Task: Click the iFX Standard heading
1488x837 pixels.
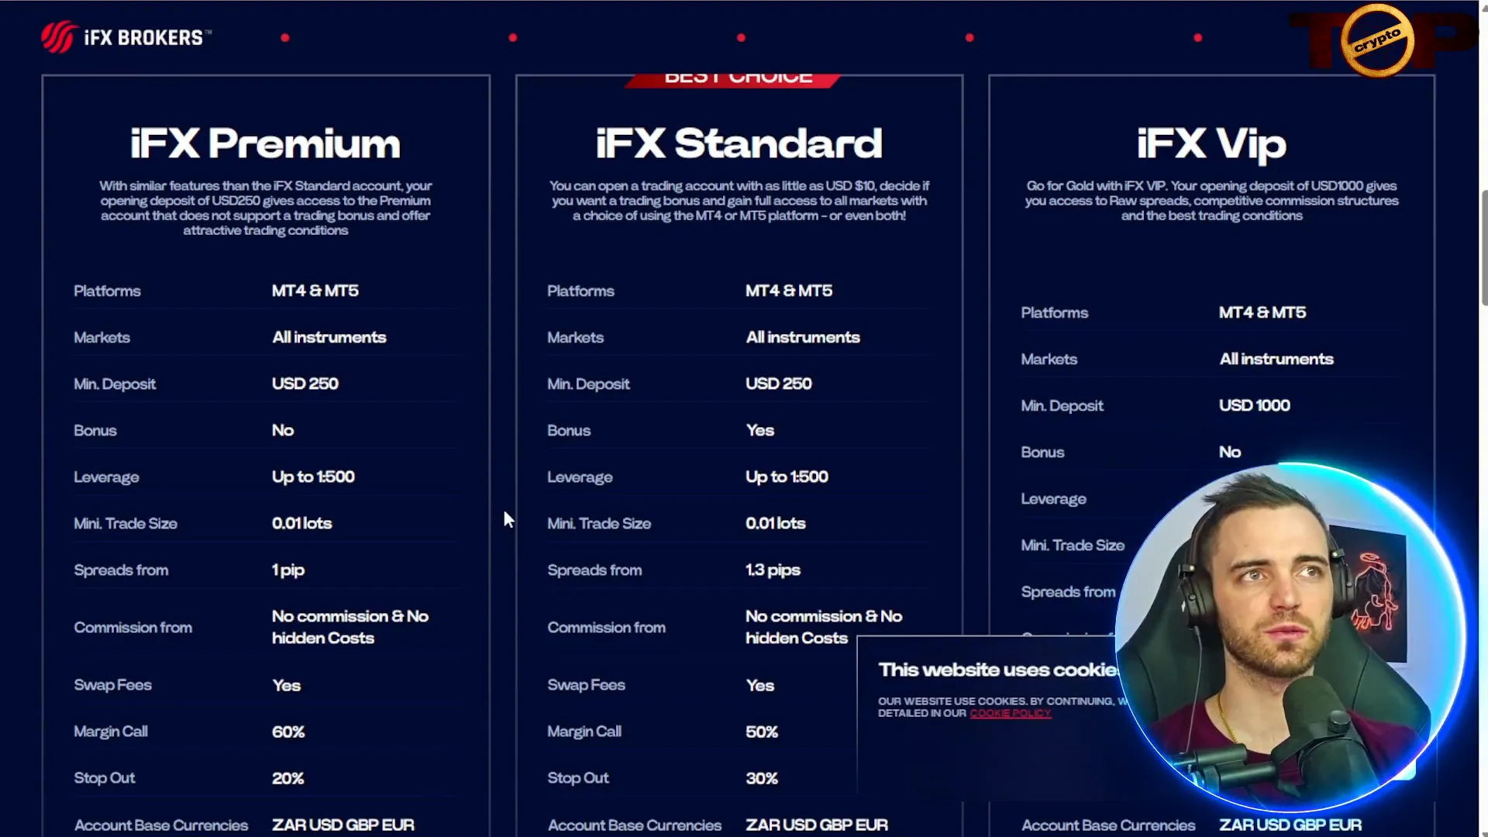Action: point(739,143)
